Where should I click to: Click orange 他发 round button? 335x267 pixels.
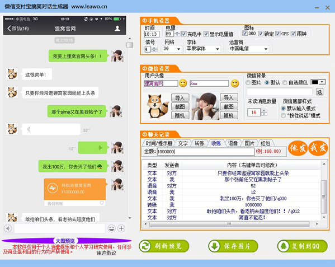point(298,148)
